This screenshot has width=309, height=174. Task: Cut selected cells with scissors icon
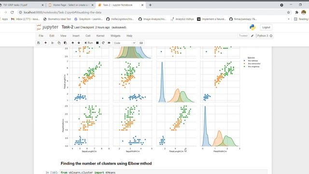pyautogui.click(x=53, y=43)
